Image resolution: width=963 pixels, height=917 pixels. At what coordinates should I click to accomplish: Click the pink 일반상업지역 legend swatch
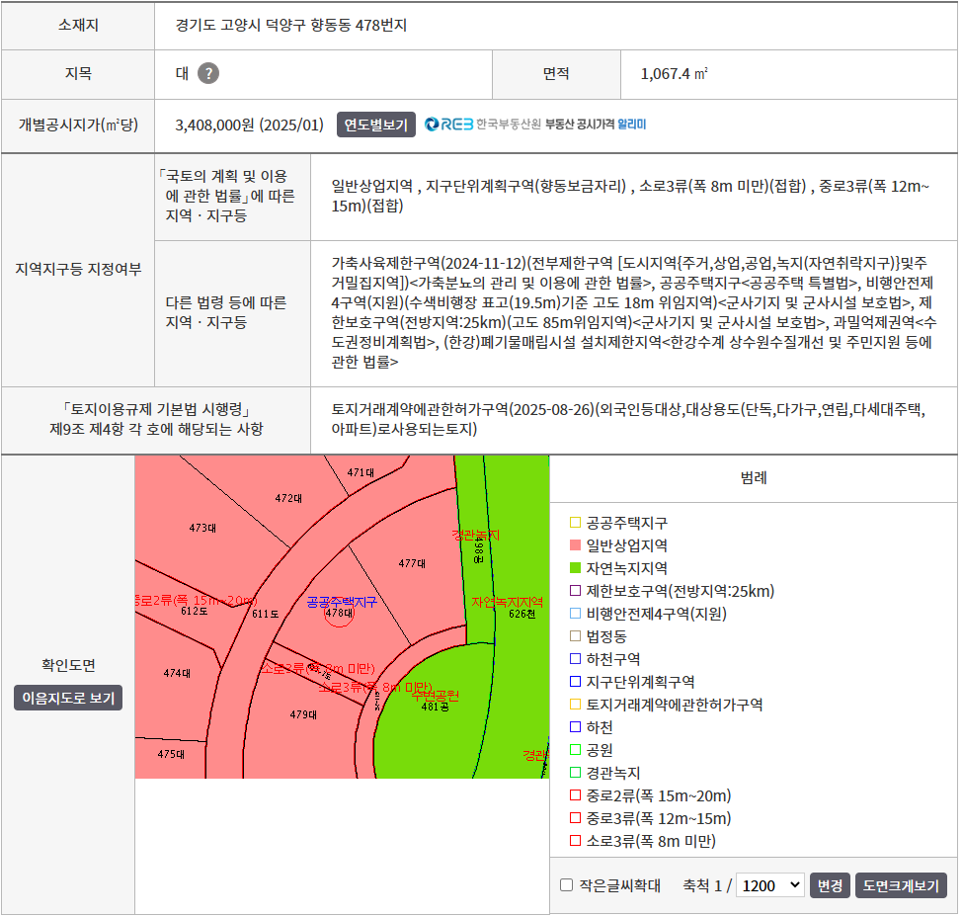pyautogui.click(x=576, y=545)
